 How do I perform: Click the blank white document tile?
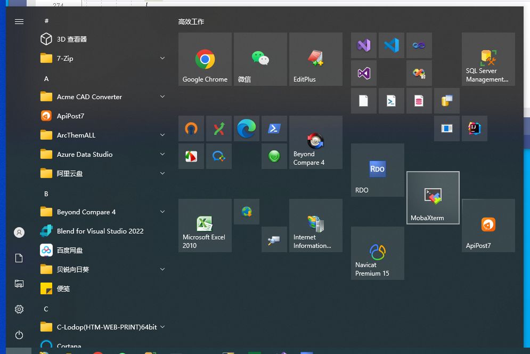364,101
